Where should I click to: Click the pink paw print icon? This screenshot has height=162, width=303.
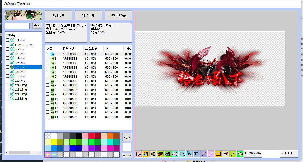(175, 154)
